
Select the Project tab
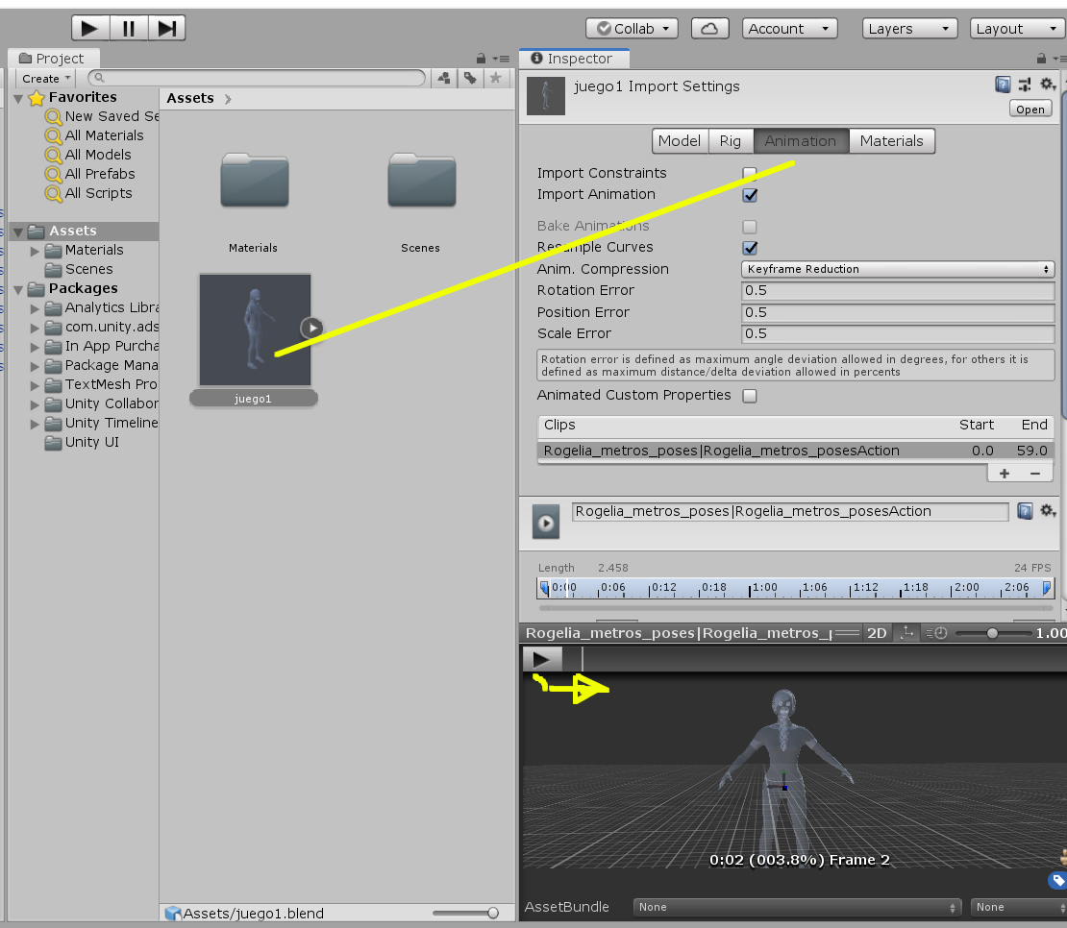click(54, 59)
